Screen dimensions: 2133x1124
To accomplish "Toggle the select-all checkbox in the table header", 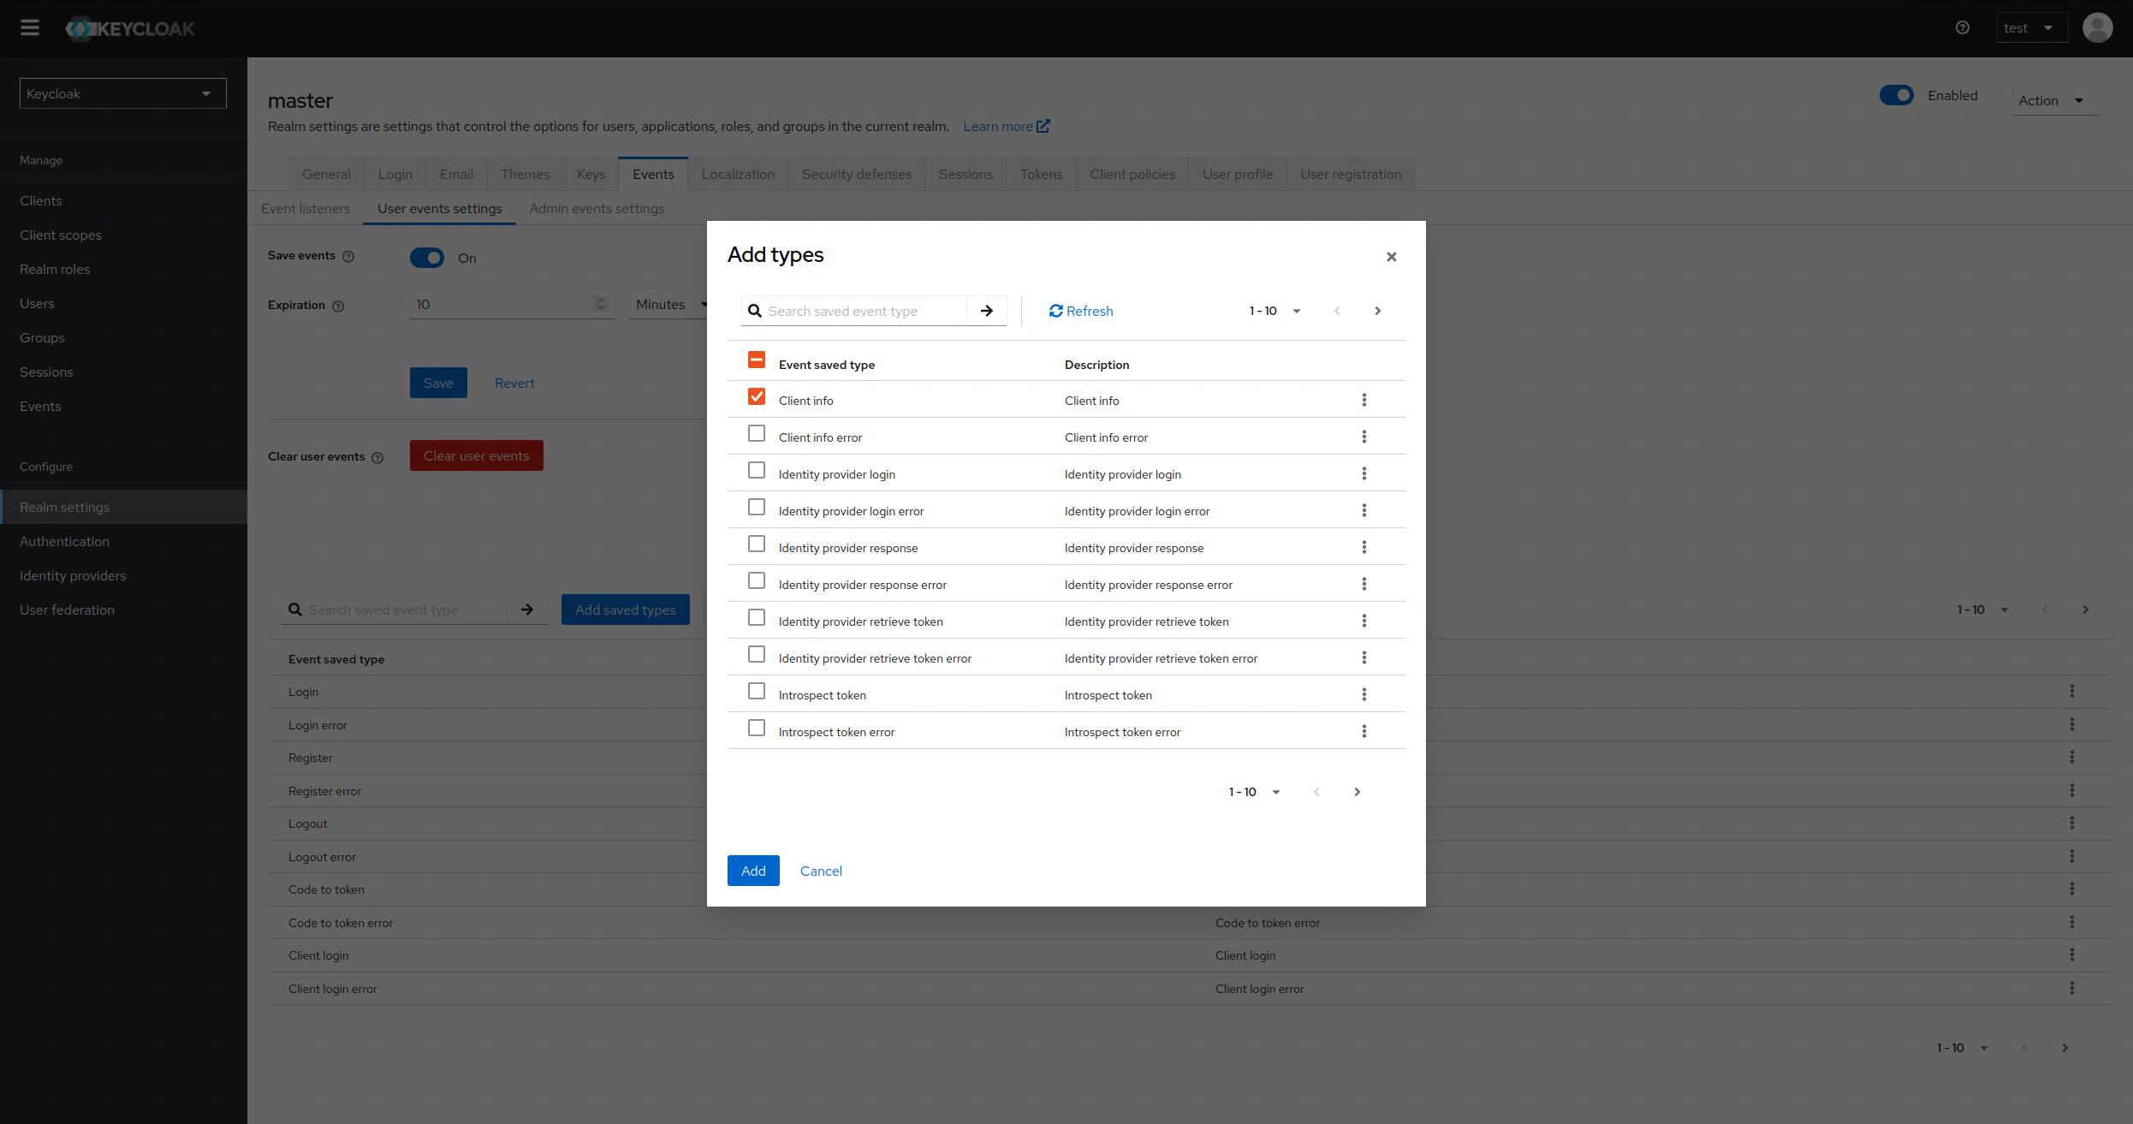I will coord(757,360).
